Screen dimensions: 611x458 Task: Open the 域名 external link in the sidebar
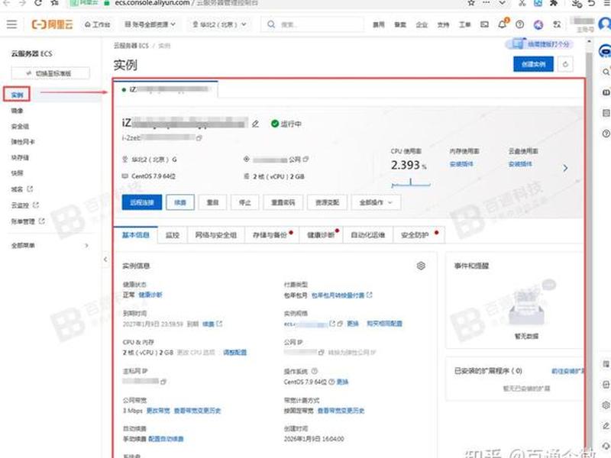pos(22,189)
